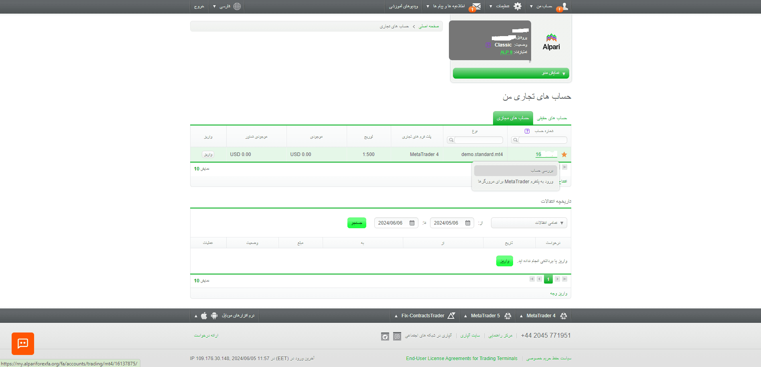Screen dimensions: 761x367
Task: Go to first page in transfer history pager
Action: point(532,279)
